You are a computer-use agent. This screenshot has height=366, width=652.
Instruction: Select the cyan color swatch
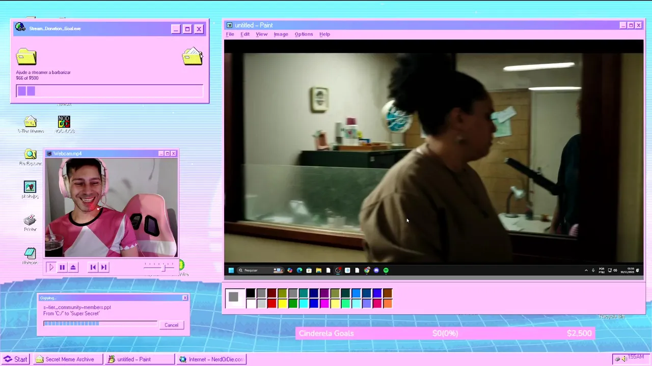coord(304,303)
